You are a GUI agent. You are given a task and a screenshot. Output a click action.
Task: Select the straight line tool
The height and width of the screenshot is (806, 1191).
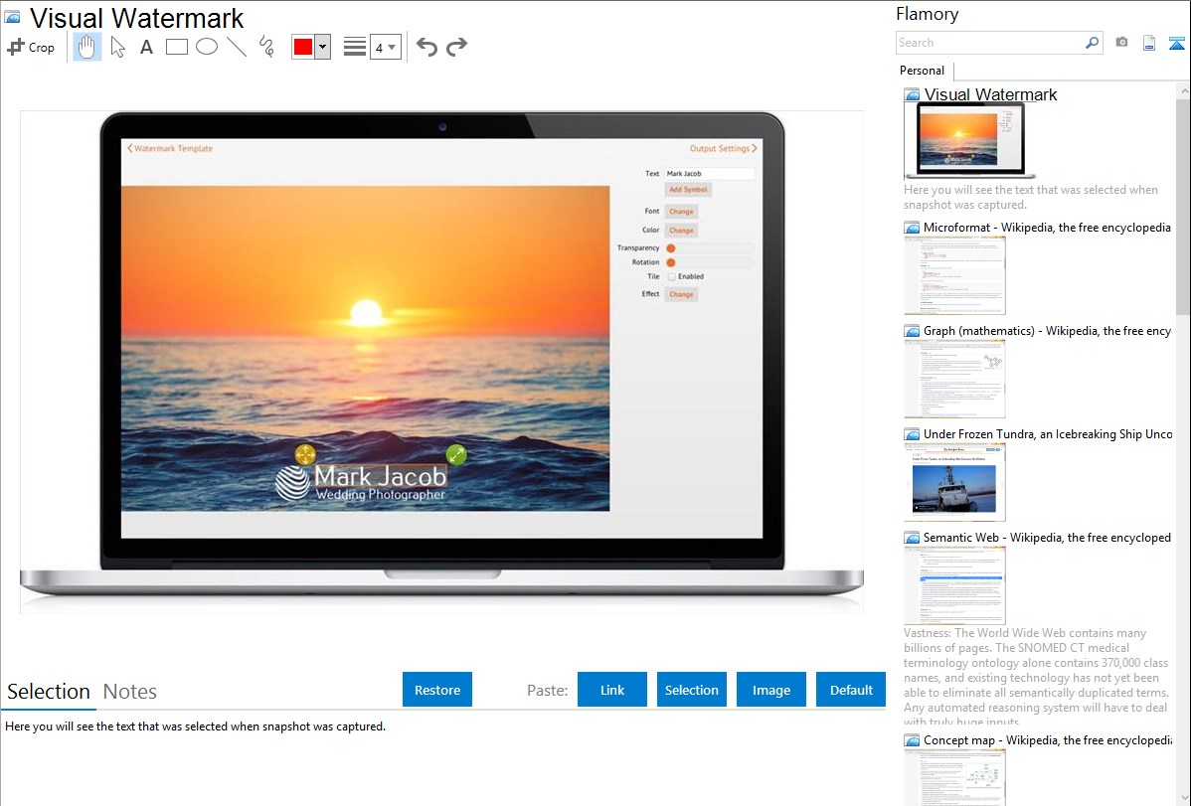coord(237,47)
